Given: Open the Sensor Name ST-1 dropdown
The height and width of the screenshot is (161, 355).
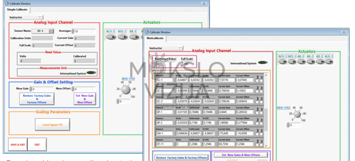Looking at the screenshot, I should pos(42,31).
